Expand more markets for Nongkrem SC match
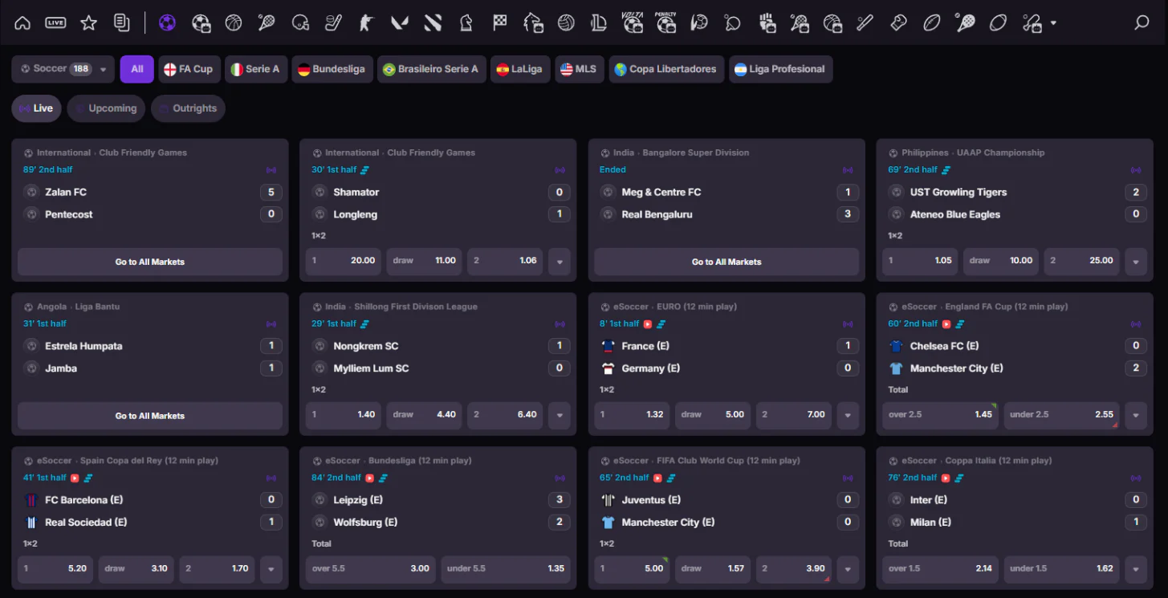Viewport: 1168px width, 598px height. click(560, 415)
